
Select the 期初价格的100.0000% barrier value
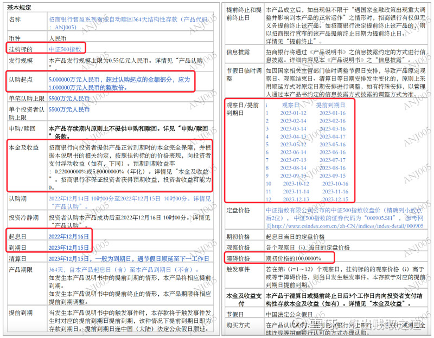(293, 258)
